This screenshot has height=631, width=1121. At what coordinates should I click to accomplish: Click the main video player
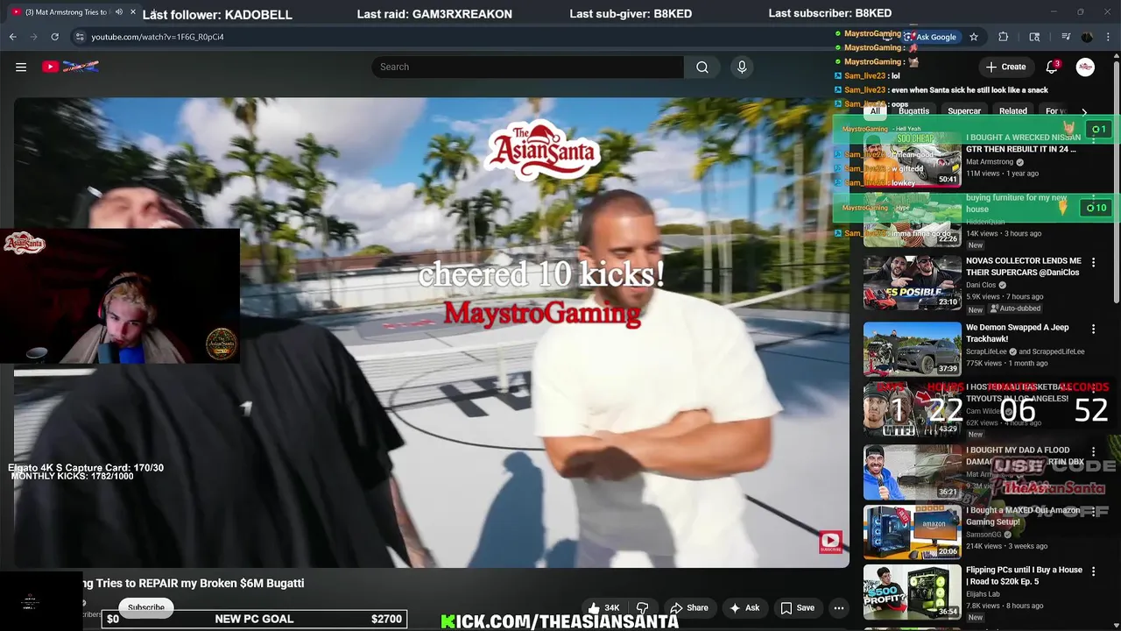(431, 332)
